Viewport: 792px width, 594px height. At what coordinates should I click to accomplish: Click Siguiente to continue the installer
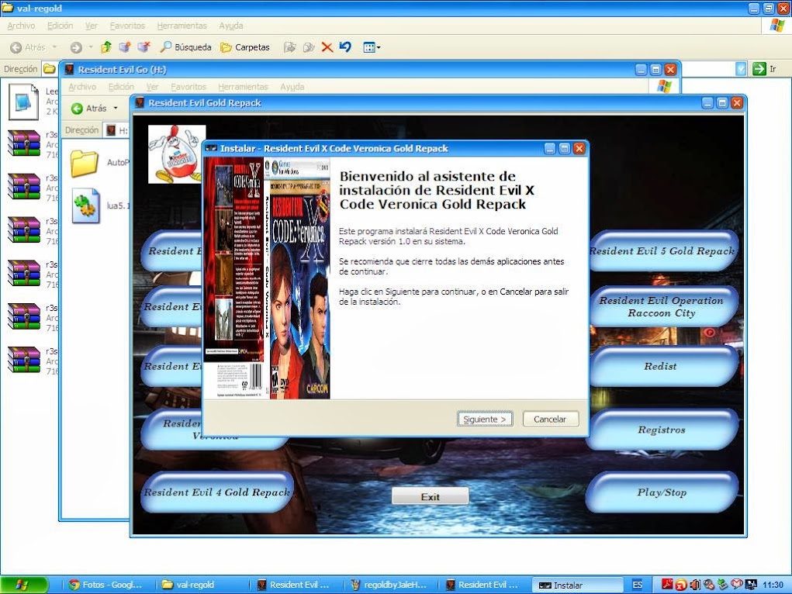(x=485, y=420)
